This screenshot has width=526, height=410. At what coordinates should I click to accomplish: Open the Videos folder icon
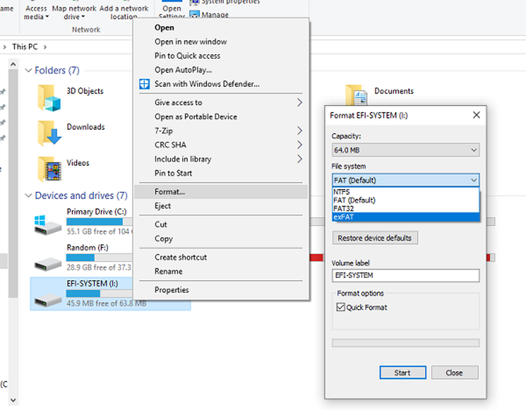[49, 169]
